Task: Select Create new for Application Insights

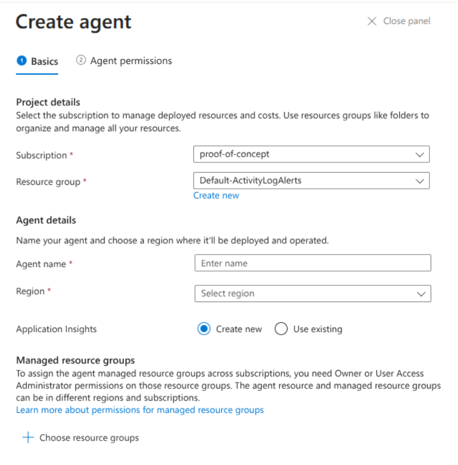Action: [204, 329]
